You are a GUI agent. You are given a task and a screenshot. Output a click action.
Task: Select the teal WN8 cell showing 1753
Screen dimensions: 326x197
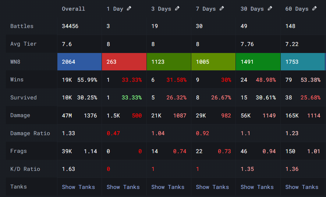pos(302,62)
